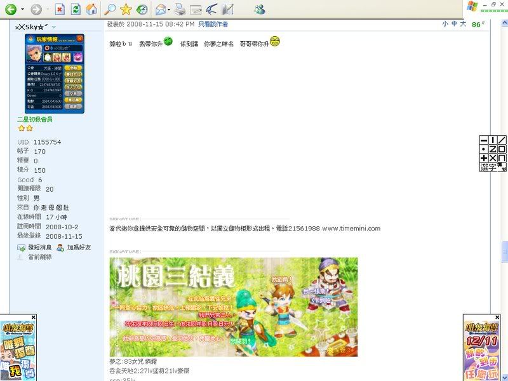Select the 冂 open-box stroke on IME pad
This screenshot has height=381, width=508.
(502, 158)
